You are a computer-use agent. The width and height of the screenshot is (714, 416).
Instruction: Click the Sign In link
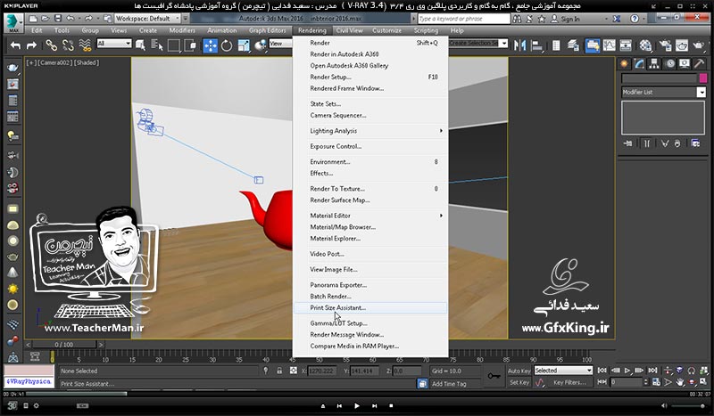point(570,19)
